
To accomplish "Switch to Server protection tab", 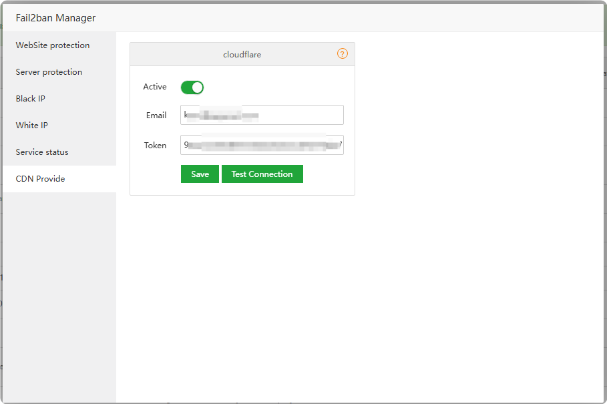I will pos(59,72).
